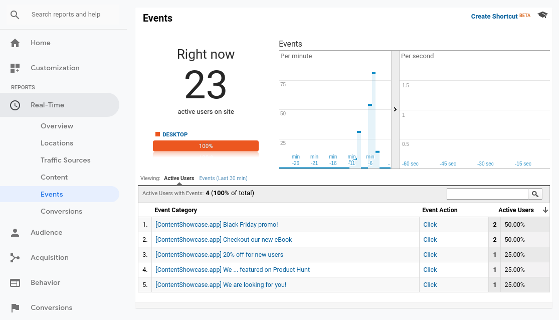The image size is (559, 320).
Task: Sort by Active Users column arrow
Action: coord(545,210)
